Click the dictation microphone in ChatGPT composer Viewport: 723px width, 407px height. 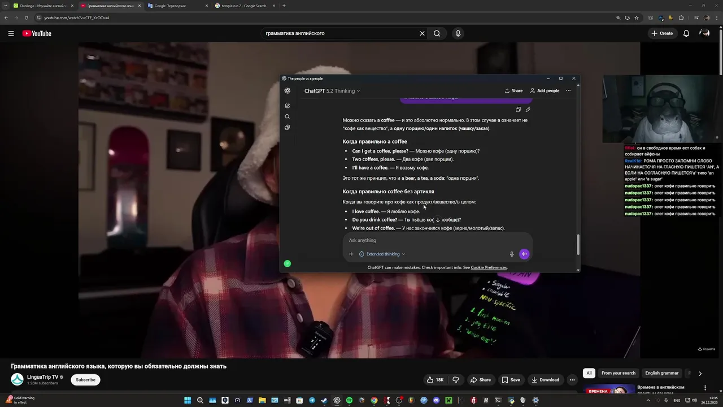click(512, 254)
